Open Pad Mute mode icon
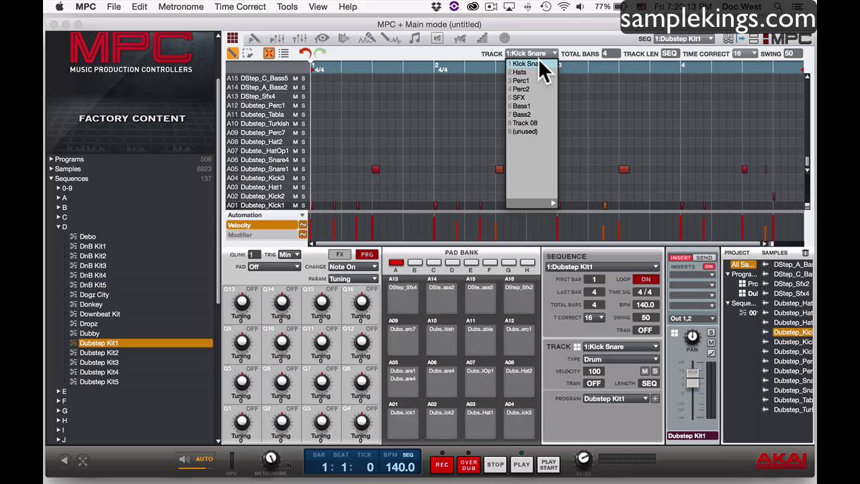860x484 pixels. pos(438,38)
